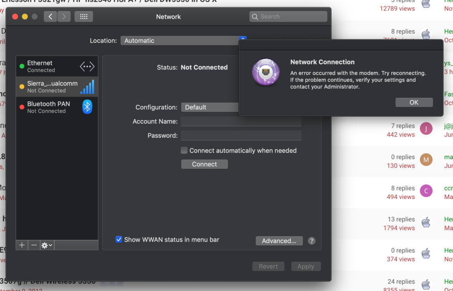The width and height of the screenshot is (453, 291).
Task: Open the Location dropdown menu
Action: pos(181,41)
